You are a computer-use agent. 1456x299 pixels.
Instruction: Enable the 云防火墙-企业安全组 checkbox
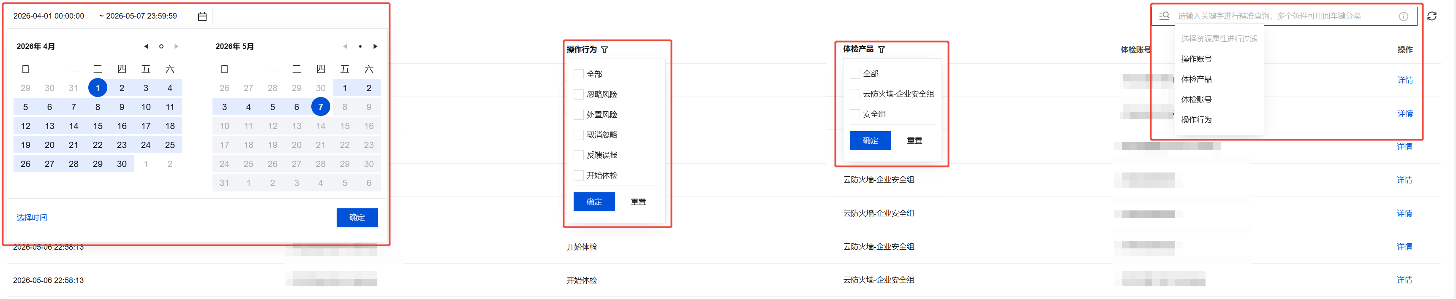(x=855, y=94)
